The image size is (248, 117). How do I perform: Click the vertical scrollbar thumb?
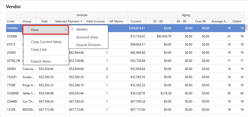[x=246, y=27]
